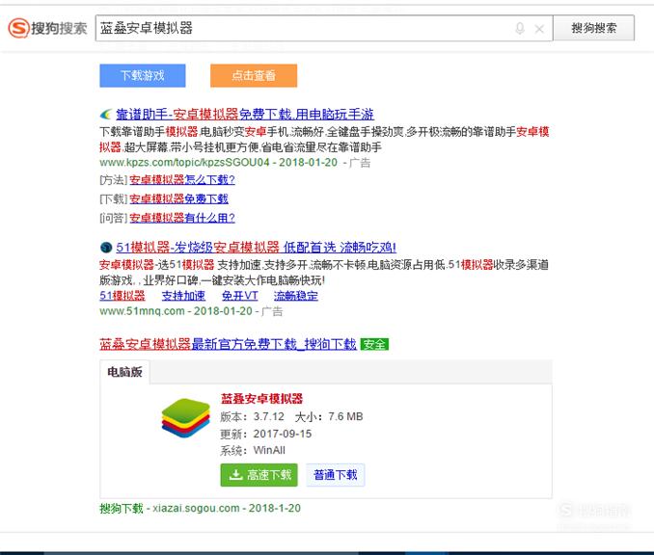Click the 搜狗下载 - xiazai.sogou.com source text
654x555 pixels.
point(170,509)
